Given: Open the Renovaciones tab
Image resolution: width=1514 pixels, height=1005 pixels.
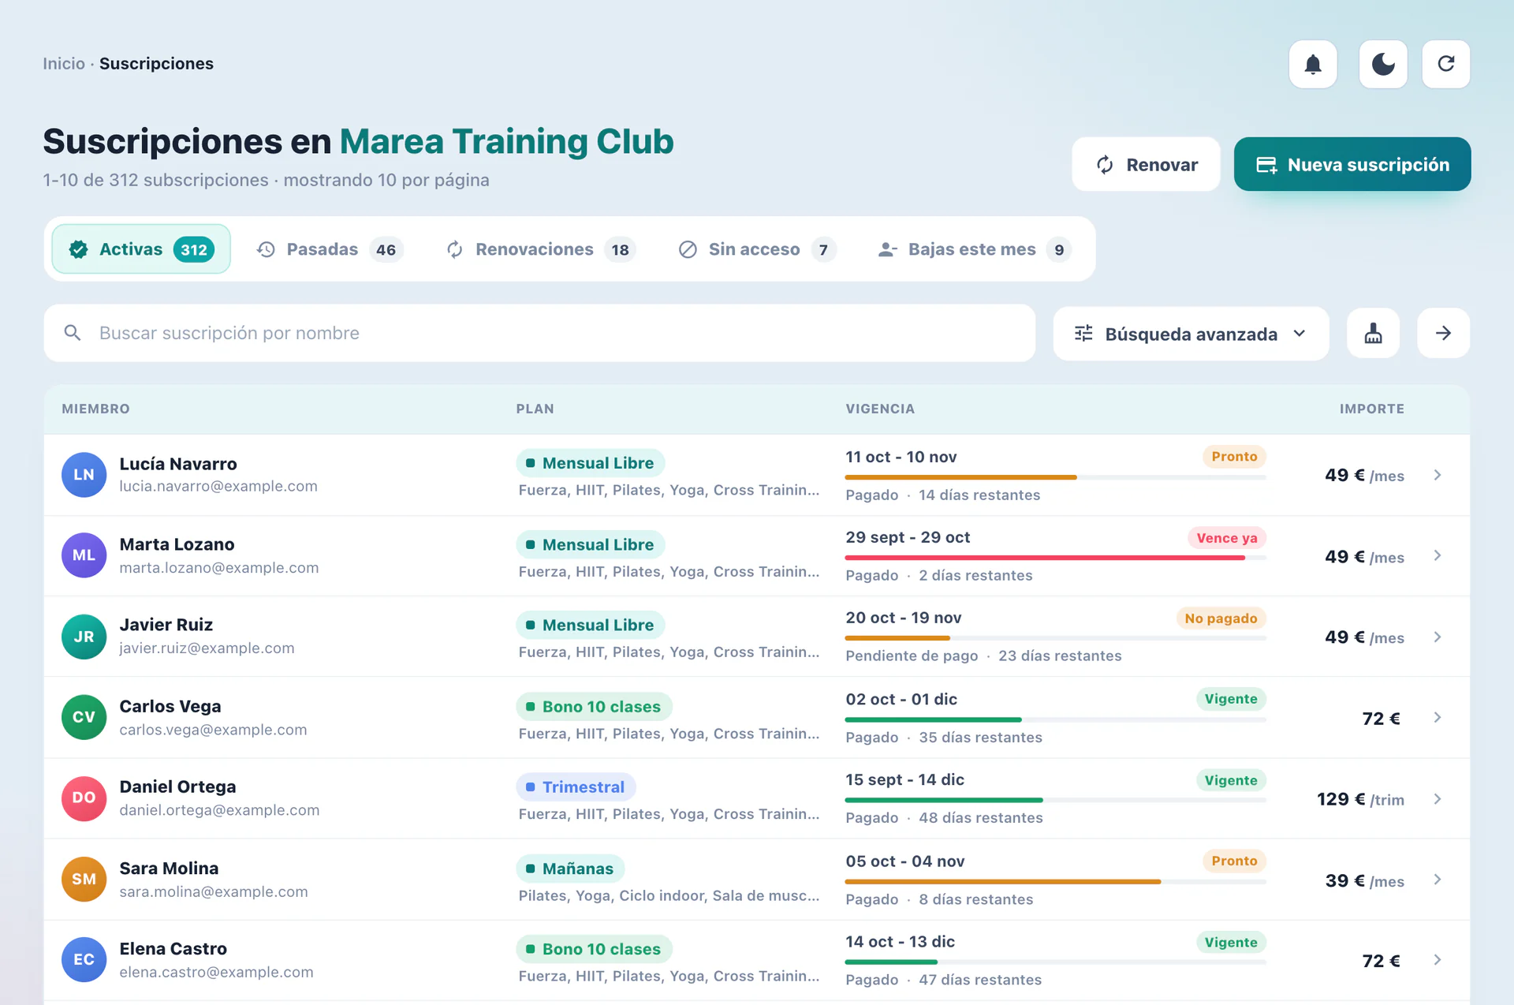Looking at the screenshot, I should pyautogui.click(x=541, y=249).
